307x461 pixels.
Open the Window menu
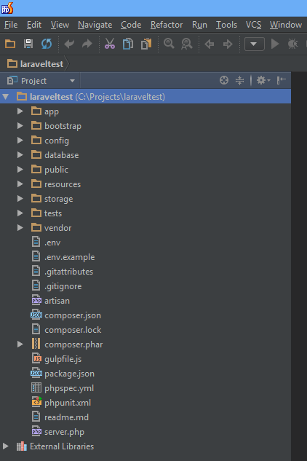tap(286, 25)
